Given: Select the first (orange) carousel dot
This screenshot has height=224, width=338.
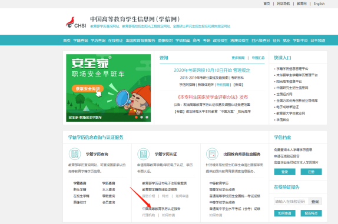Looking at the screenshot, I should (x=136, y=117).
